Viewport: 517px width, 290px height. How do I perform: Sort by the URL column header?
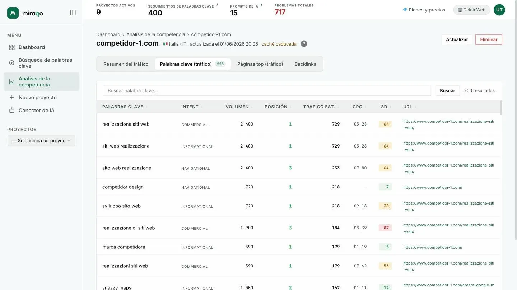pos(410,107)
